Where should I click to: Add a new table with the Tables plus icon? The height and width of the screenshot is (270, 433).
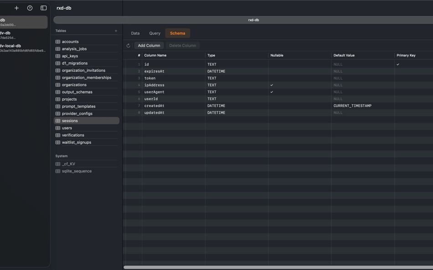116,30
